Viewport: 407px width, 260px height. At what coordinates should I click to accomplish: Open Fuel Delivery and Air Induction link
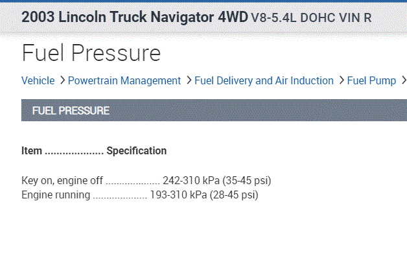click(x=264, y=81)
